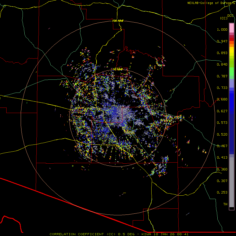The image size is (236, 236).
Task: Select the 0.413 scale value
Action: click(x=222, y=158)
